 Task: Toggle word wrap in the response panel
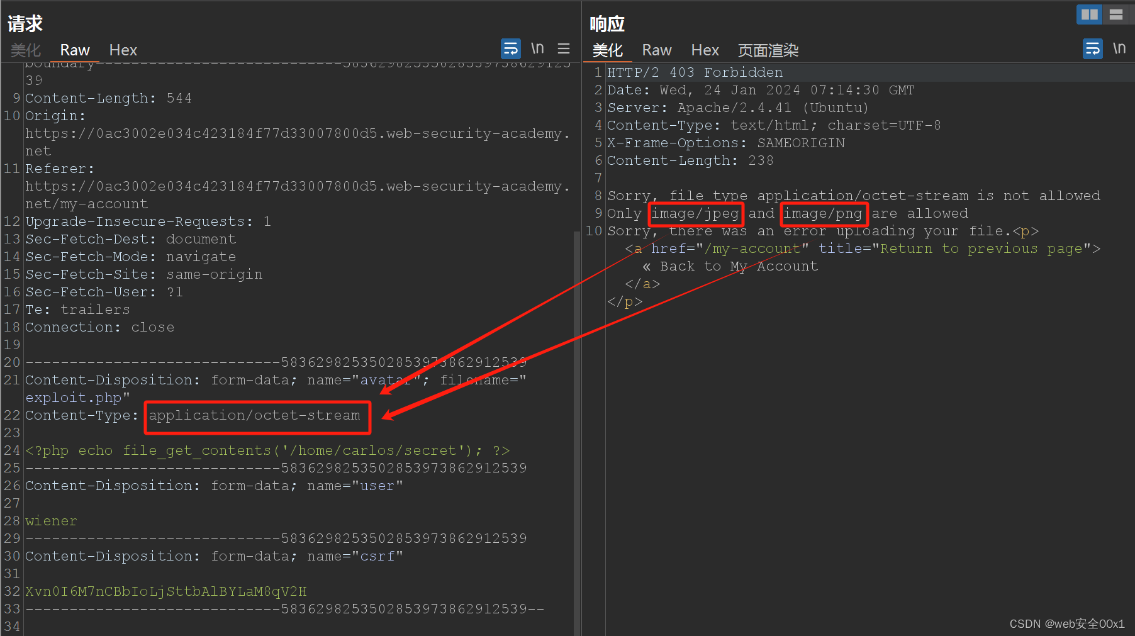click(x=1092, y=48)
